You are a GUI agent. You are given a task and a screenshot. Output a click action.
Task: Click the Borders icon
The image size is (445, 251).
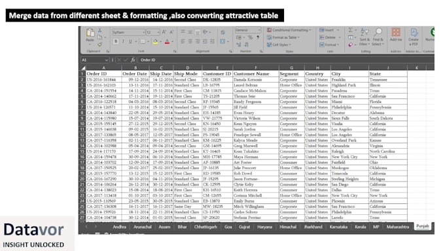[x=143, y=42]
